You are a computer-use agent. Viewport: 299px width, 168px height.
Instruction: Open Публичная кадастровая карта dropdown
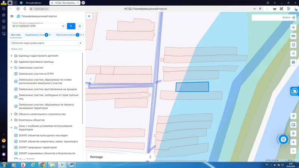tap(46, 43)
